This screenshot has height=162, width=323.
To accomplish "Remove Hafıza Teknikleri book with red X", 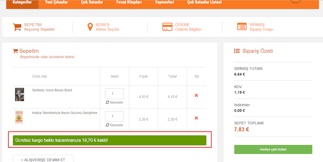I will click(197, 118).
